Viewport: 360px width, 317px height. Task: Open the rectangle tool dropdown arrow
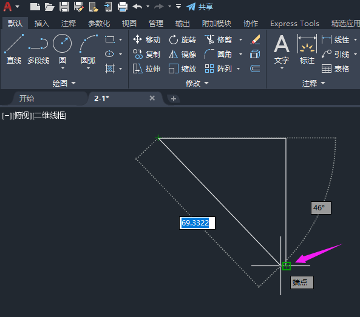click(121, 39)
